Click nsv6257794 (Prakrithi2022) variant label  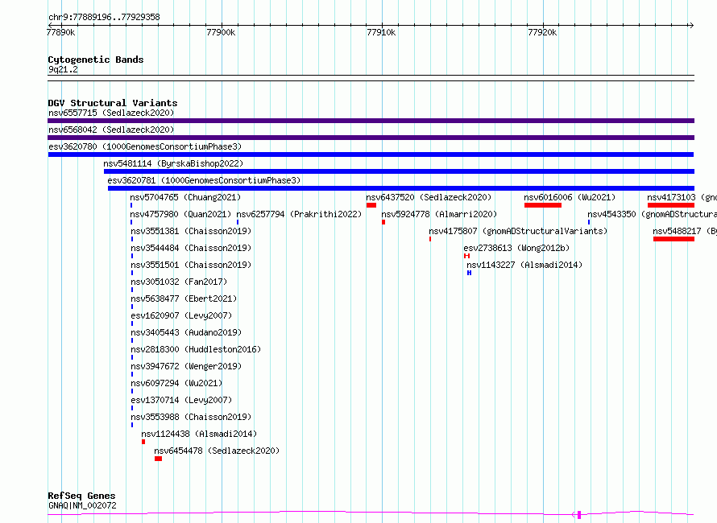[299, 214]
